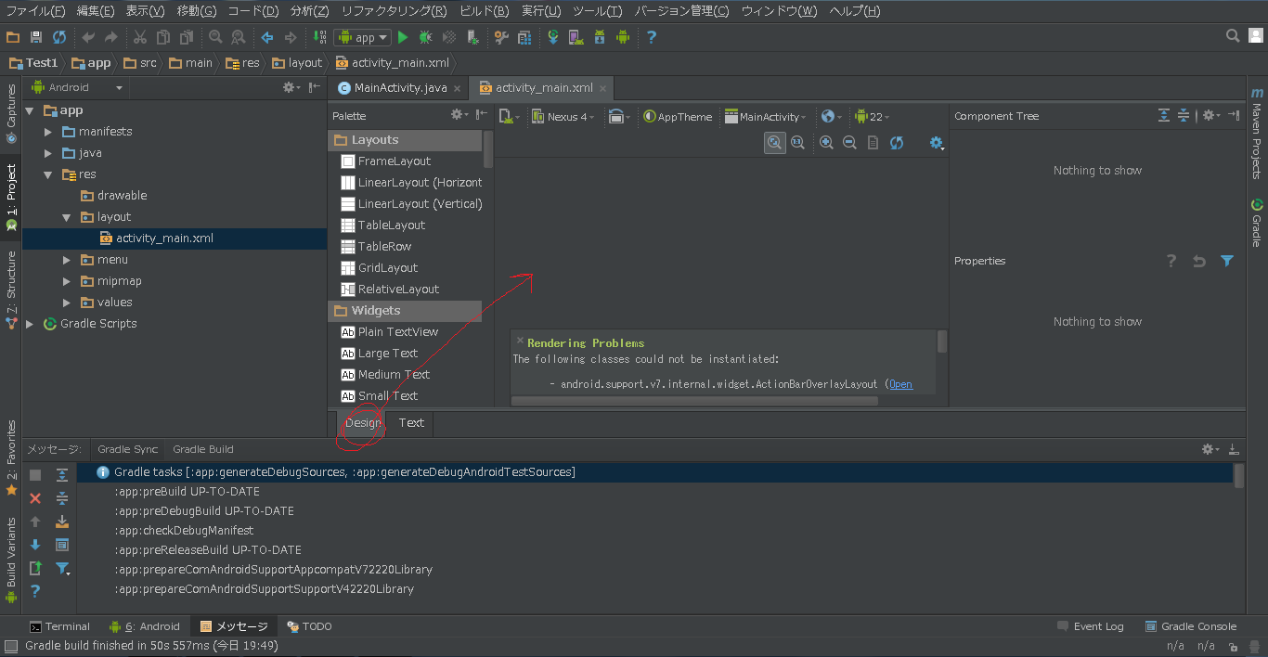Click the Properties filter funnel icon
The image size is (1268, 657).
1227,261
